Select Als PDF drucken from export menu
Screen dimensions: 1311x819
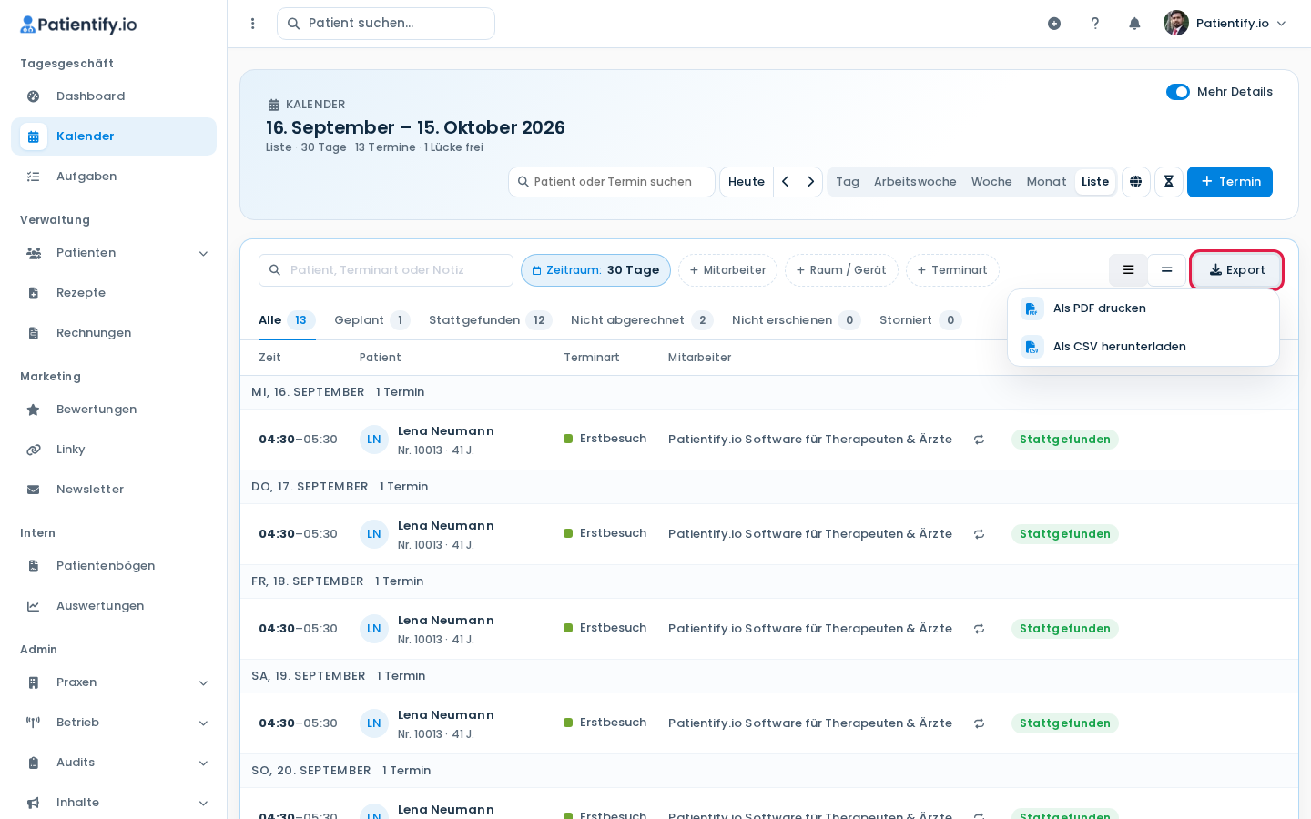click(1143, 308)
